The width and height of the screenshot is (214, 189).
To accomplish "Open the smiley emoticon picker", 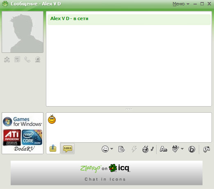I will pyautogui.click(x=105, y=149).
